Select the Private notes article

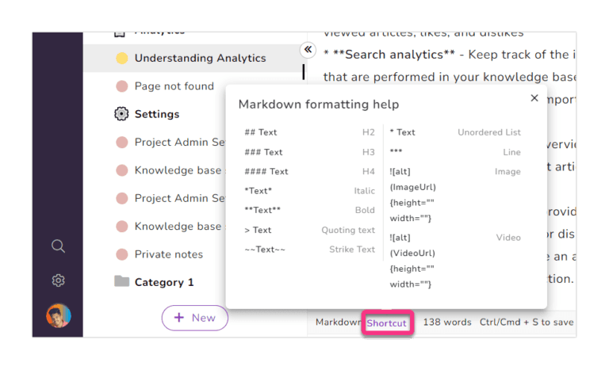pyautogui.click(x=168, y=254)
